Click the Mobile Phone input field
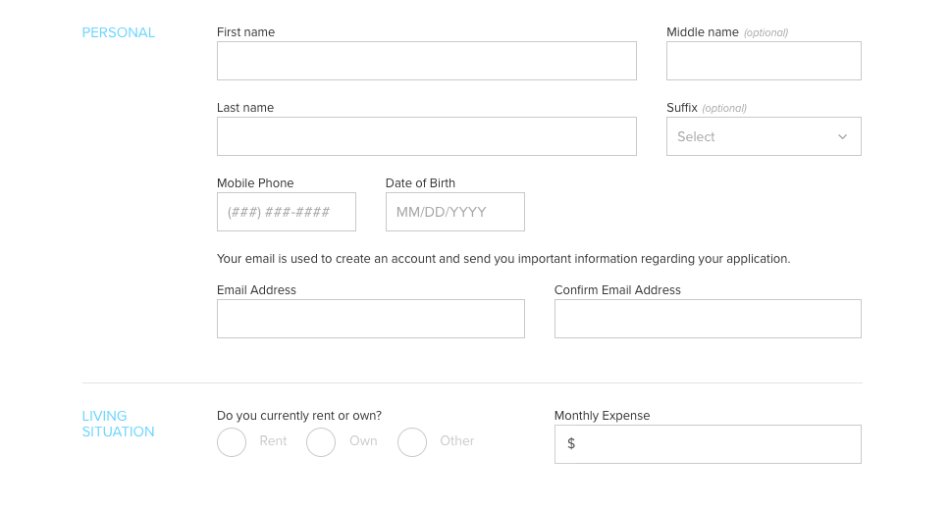Image resolution: width=951 pixels, height=508 pixels. click(287, 212)
